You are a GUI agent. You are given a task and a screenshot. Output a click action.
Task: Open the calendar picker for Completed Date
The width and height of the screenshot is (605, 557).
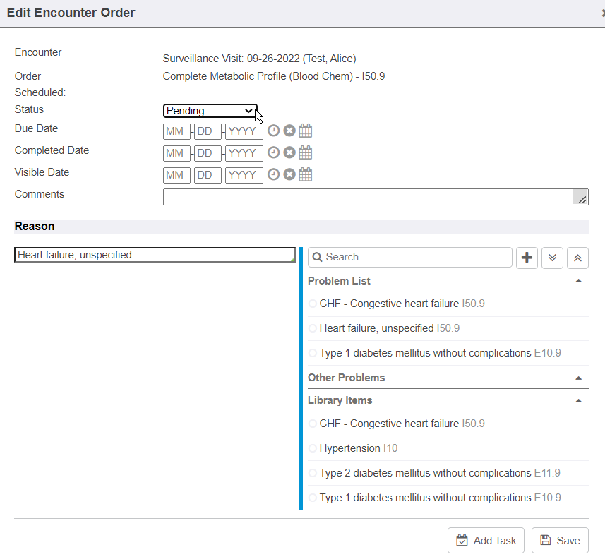coord(306,153)
